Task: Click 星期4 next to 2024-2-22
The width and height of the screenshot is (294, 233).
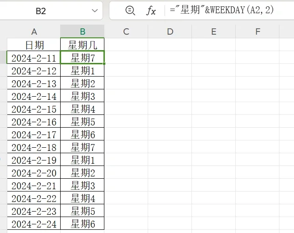Action: click(83, 198)
